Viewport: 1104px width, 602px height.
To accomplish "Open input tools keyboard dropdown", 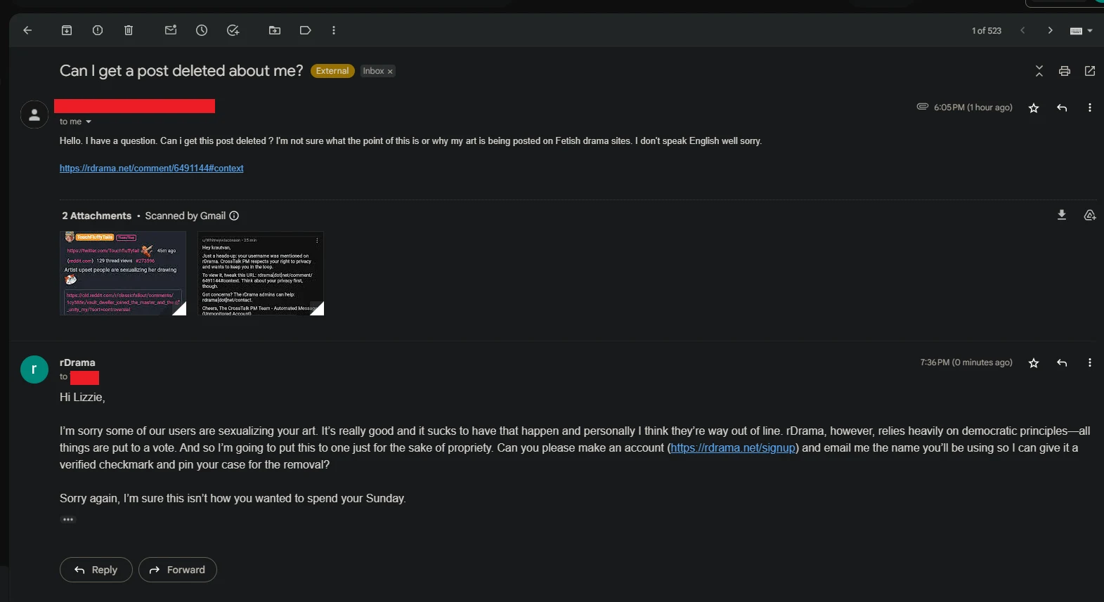I will [x=1081, y=31].
